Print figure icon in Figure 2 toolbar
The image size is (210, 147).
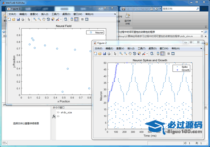(109, 54)
